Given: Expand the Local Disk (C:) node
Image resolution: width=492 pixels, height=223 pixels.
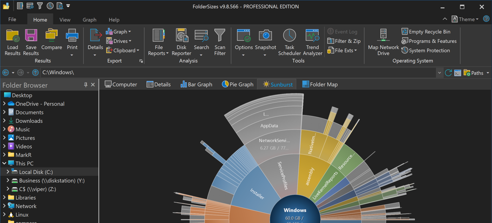Looking at the screenshot, I should pyautogui.click(x=8, y=172).
